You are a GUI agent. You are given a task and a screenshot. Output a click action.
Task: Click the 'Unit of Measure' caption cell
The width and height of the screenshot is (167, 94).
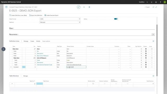click(41, 58)
